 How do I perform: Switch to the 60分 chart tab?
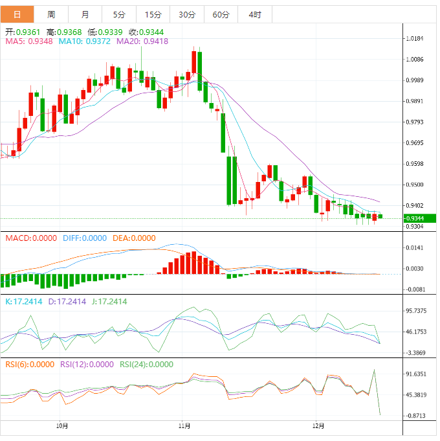pos(221,14)
